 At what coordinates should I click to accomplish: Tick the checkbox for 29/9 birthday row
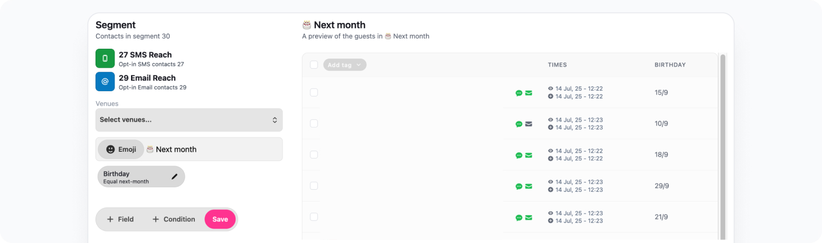click(314, 186)
